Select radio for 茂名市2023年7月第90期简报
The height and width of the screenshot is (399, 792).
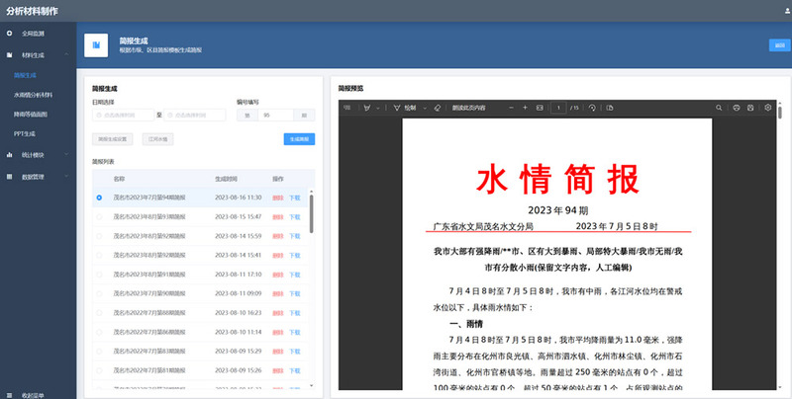[99, 293]
